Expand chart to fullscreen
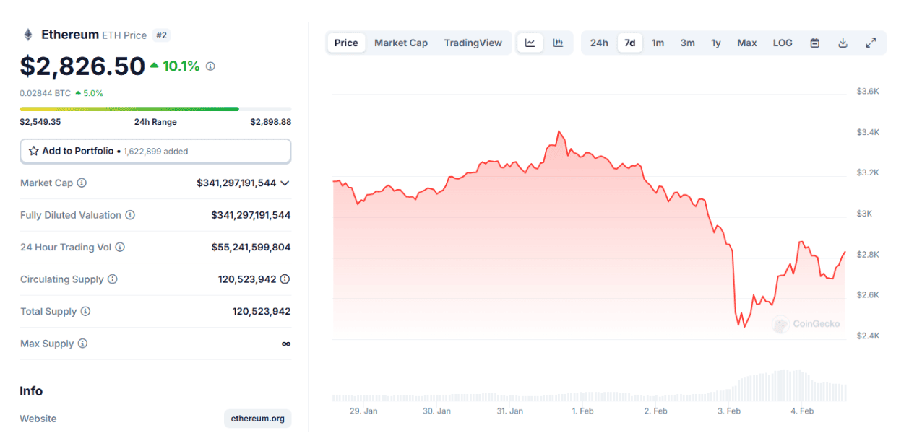The image size is (909, 446). coord(871,43)
